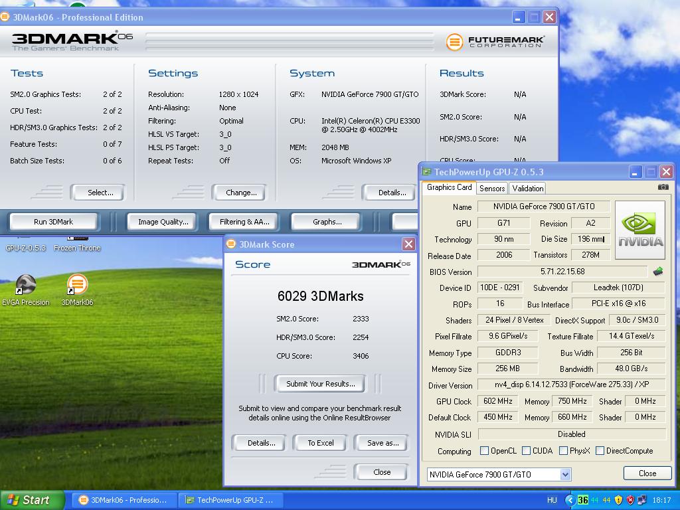This screenshot has height=510, width=680.
Task: Click the red shield tray icon
Action: click(630, 500)
